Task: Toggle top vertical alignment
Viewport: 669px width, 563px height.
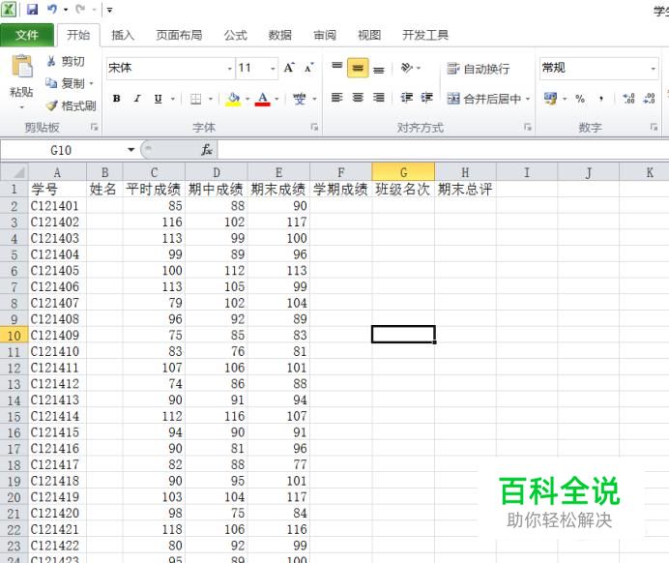Action: pyautogui.click(x=337, y=68)
